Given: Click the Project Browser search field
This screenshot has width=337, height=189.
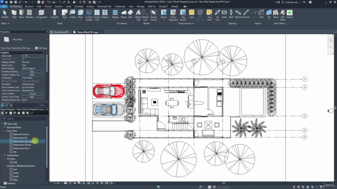Looking at the screenshot, I should pos(25,119).
